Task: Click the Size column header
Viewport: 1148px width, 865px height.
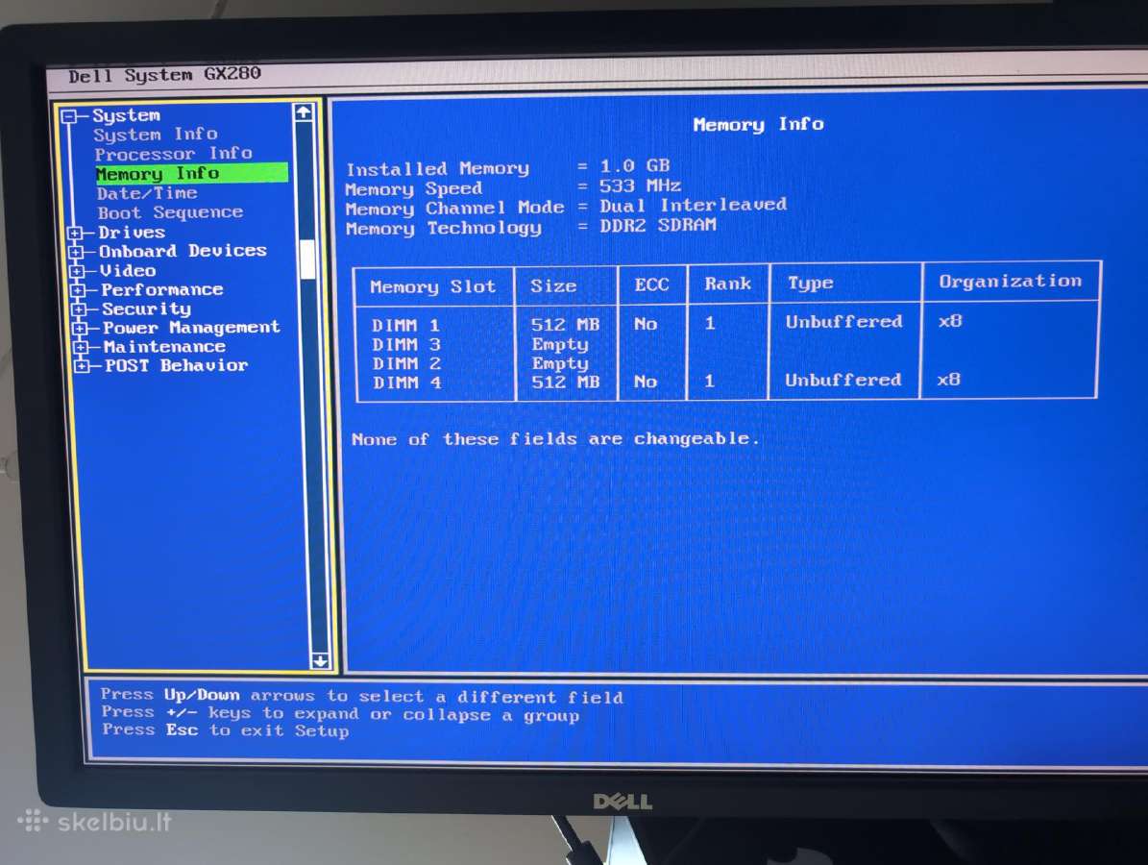Action: click(x=553, y=285)
